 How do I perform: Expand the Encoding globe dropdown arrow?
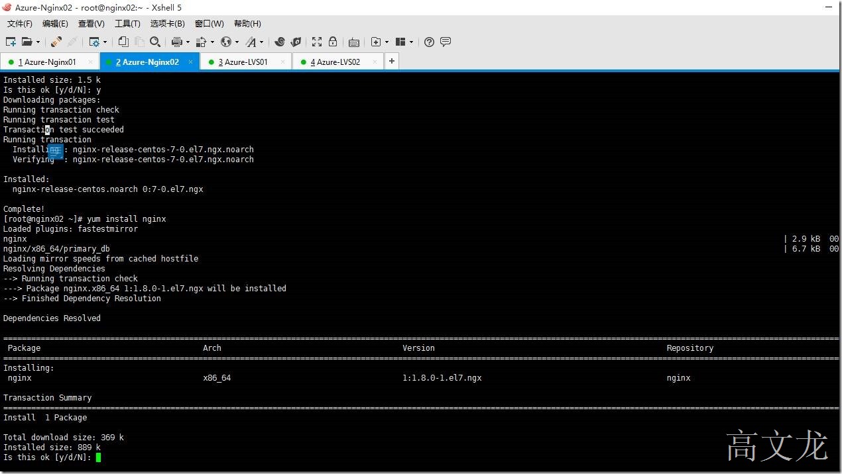tap(237, 42)
